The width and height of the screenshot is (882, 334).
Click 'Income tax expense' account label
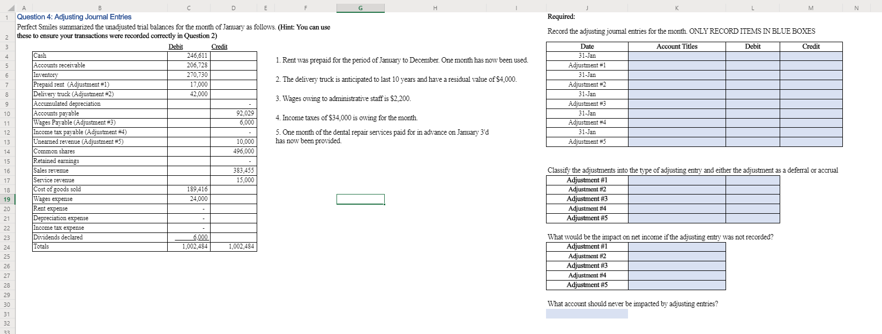(58, 228)
